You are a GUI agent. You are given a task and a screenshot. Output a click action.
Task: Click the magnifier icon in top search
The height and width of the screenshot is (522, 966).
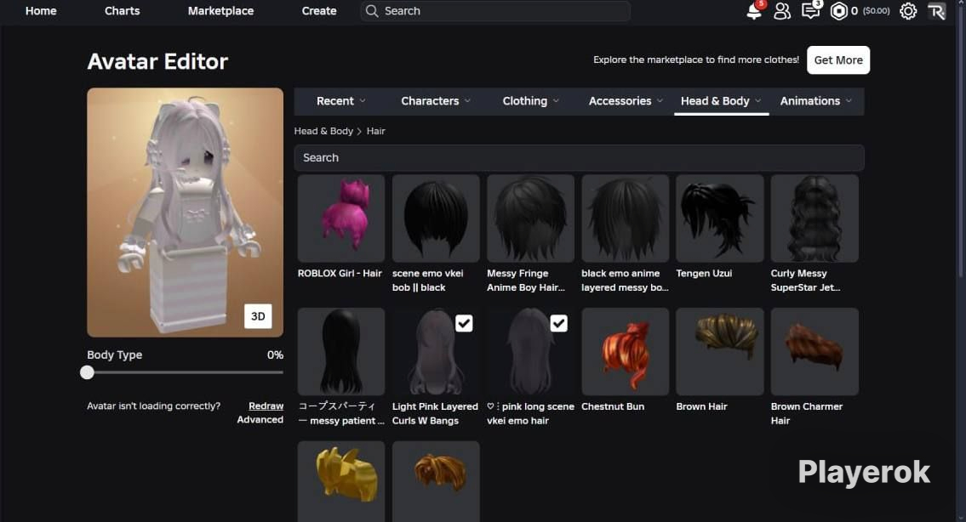click(x=371, y=11)
